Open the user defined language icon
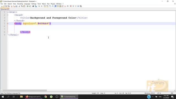Viewport: 176px width, 99px height. coord(58,6)
